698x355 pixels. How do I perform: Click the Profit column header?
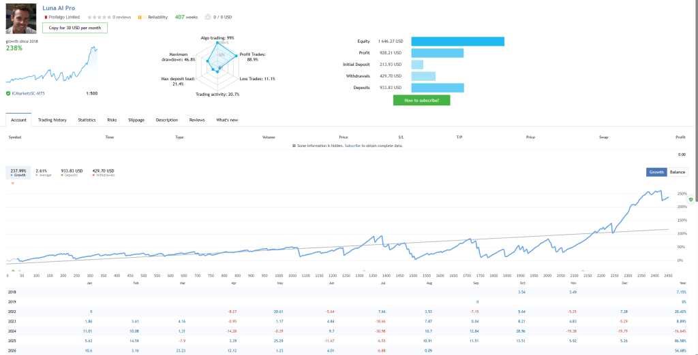pos(680,137)
